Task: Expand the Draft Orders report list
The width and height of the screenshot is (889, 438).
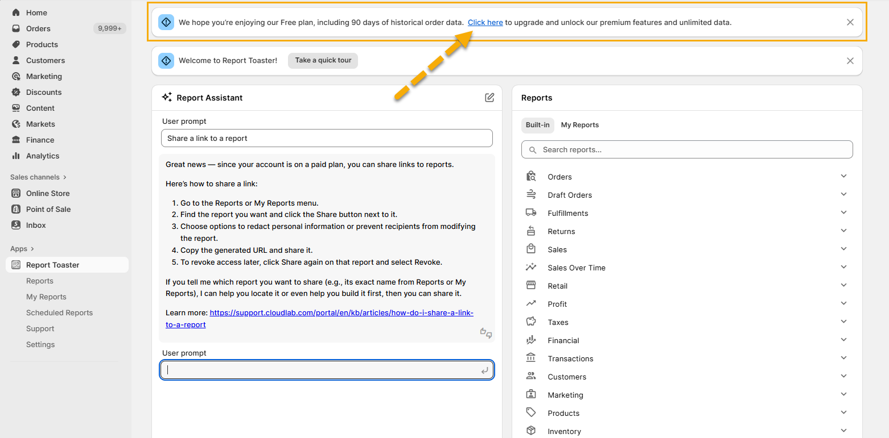Action: coord(843,194)
